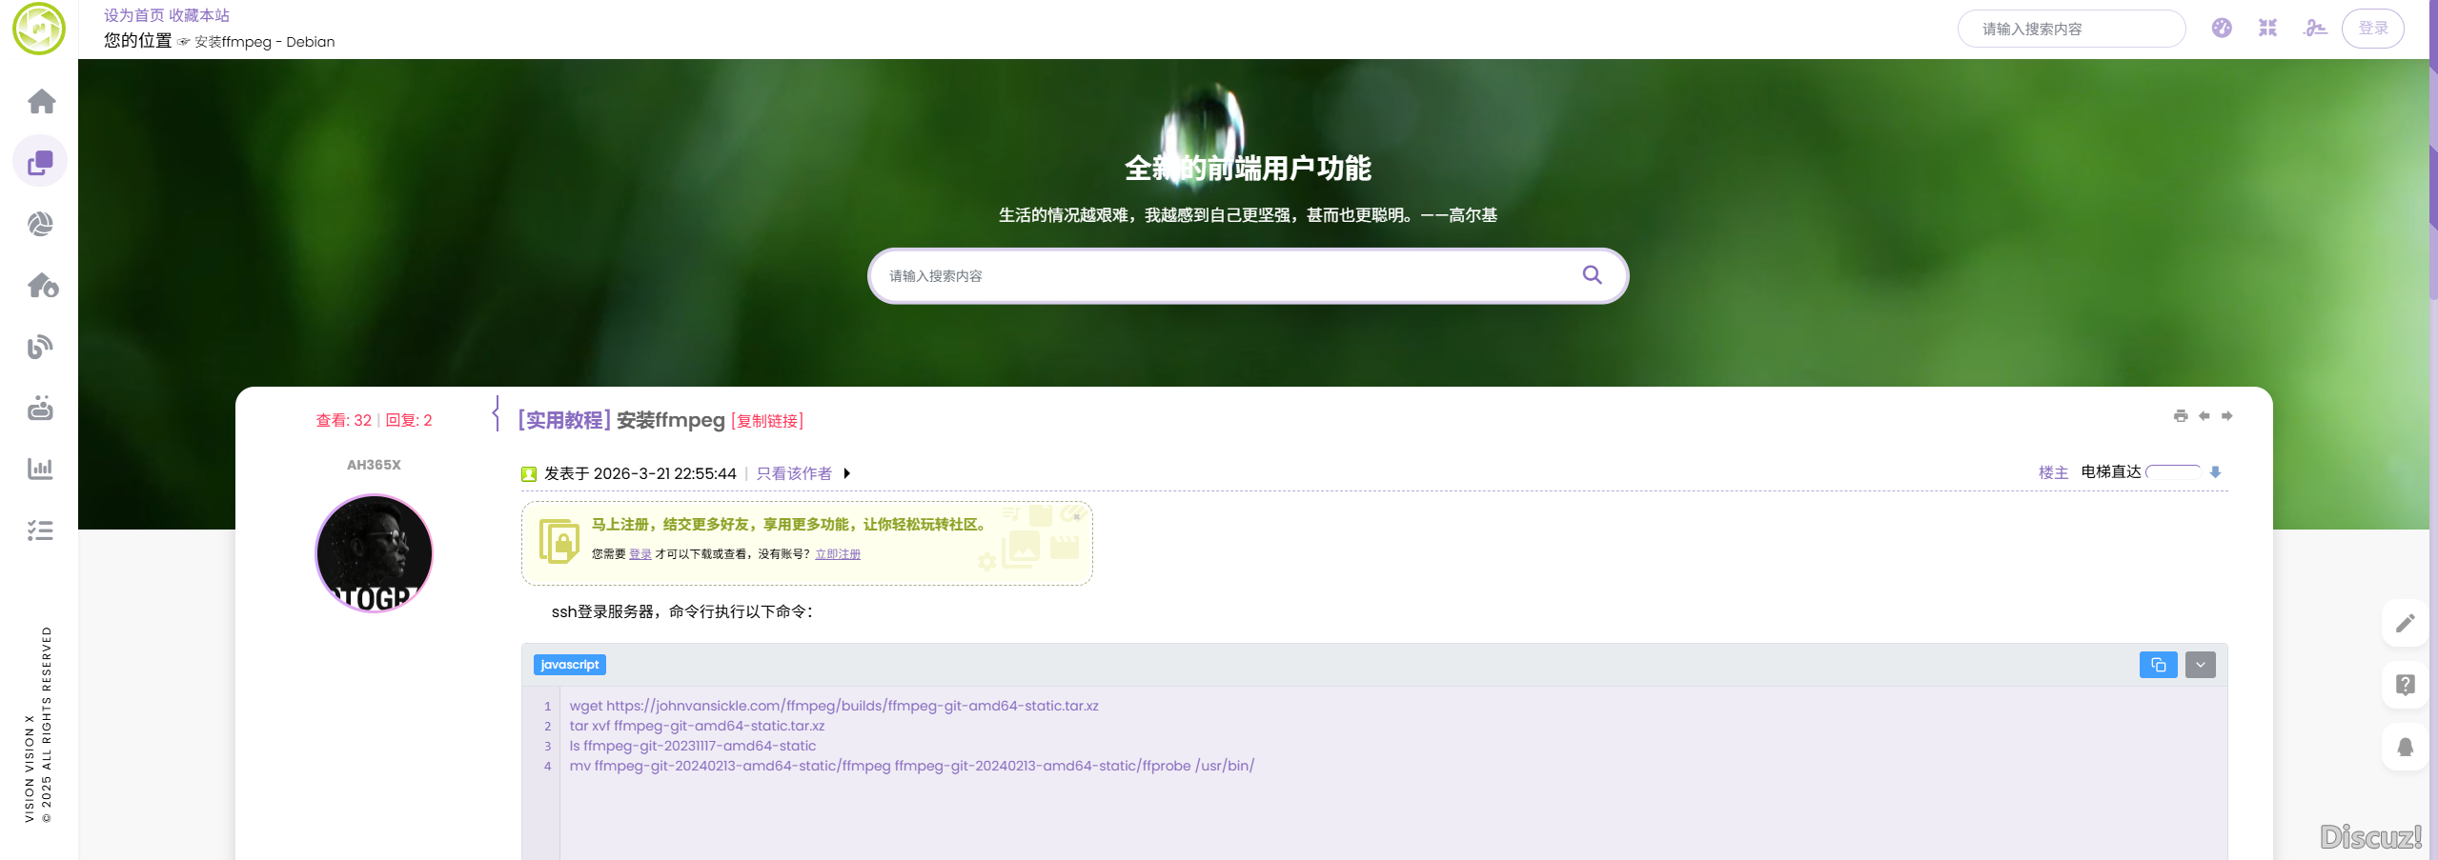Open the question mark help floating button
2438x860 pixels.
(x=2405, y=685)
